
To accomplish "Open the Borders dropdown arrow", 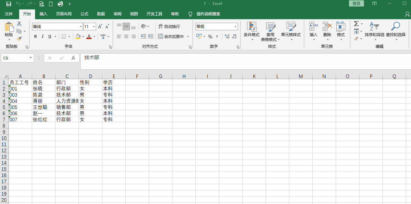I will (x=70, y=36).
